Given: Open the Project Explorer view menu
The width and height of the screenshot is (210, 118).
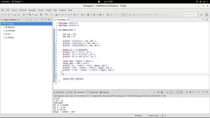Looking at the screenshot, I should [x=42, y=20].
